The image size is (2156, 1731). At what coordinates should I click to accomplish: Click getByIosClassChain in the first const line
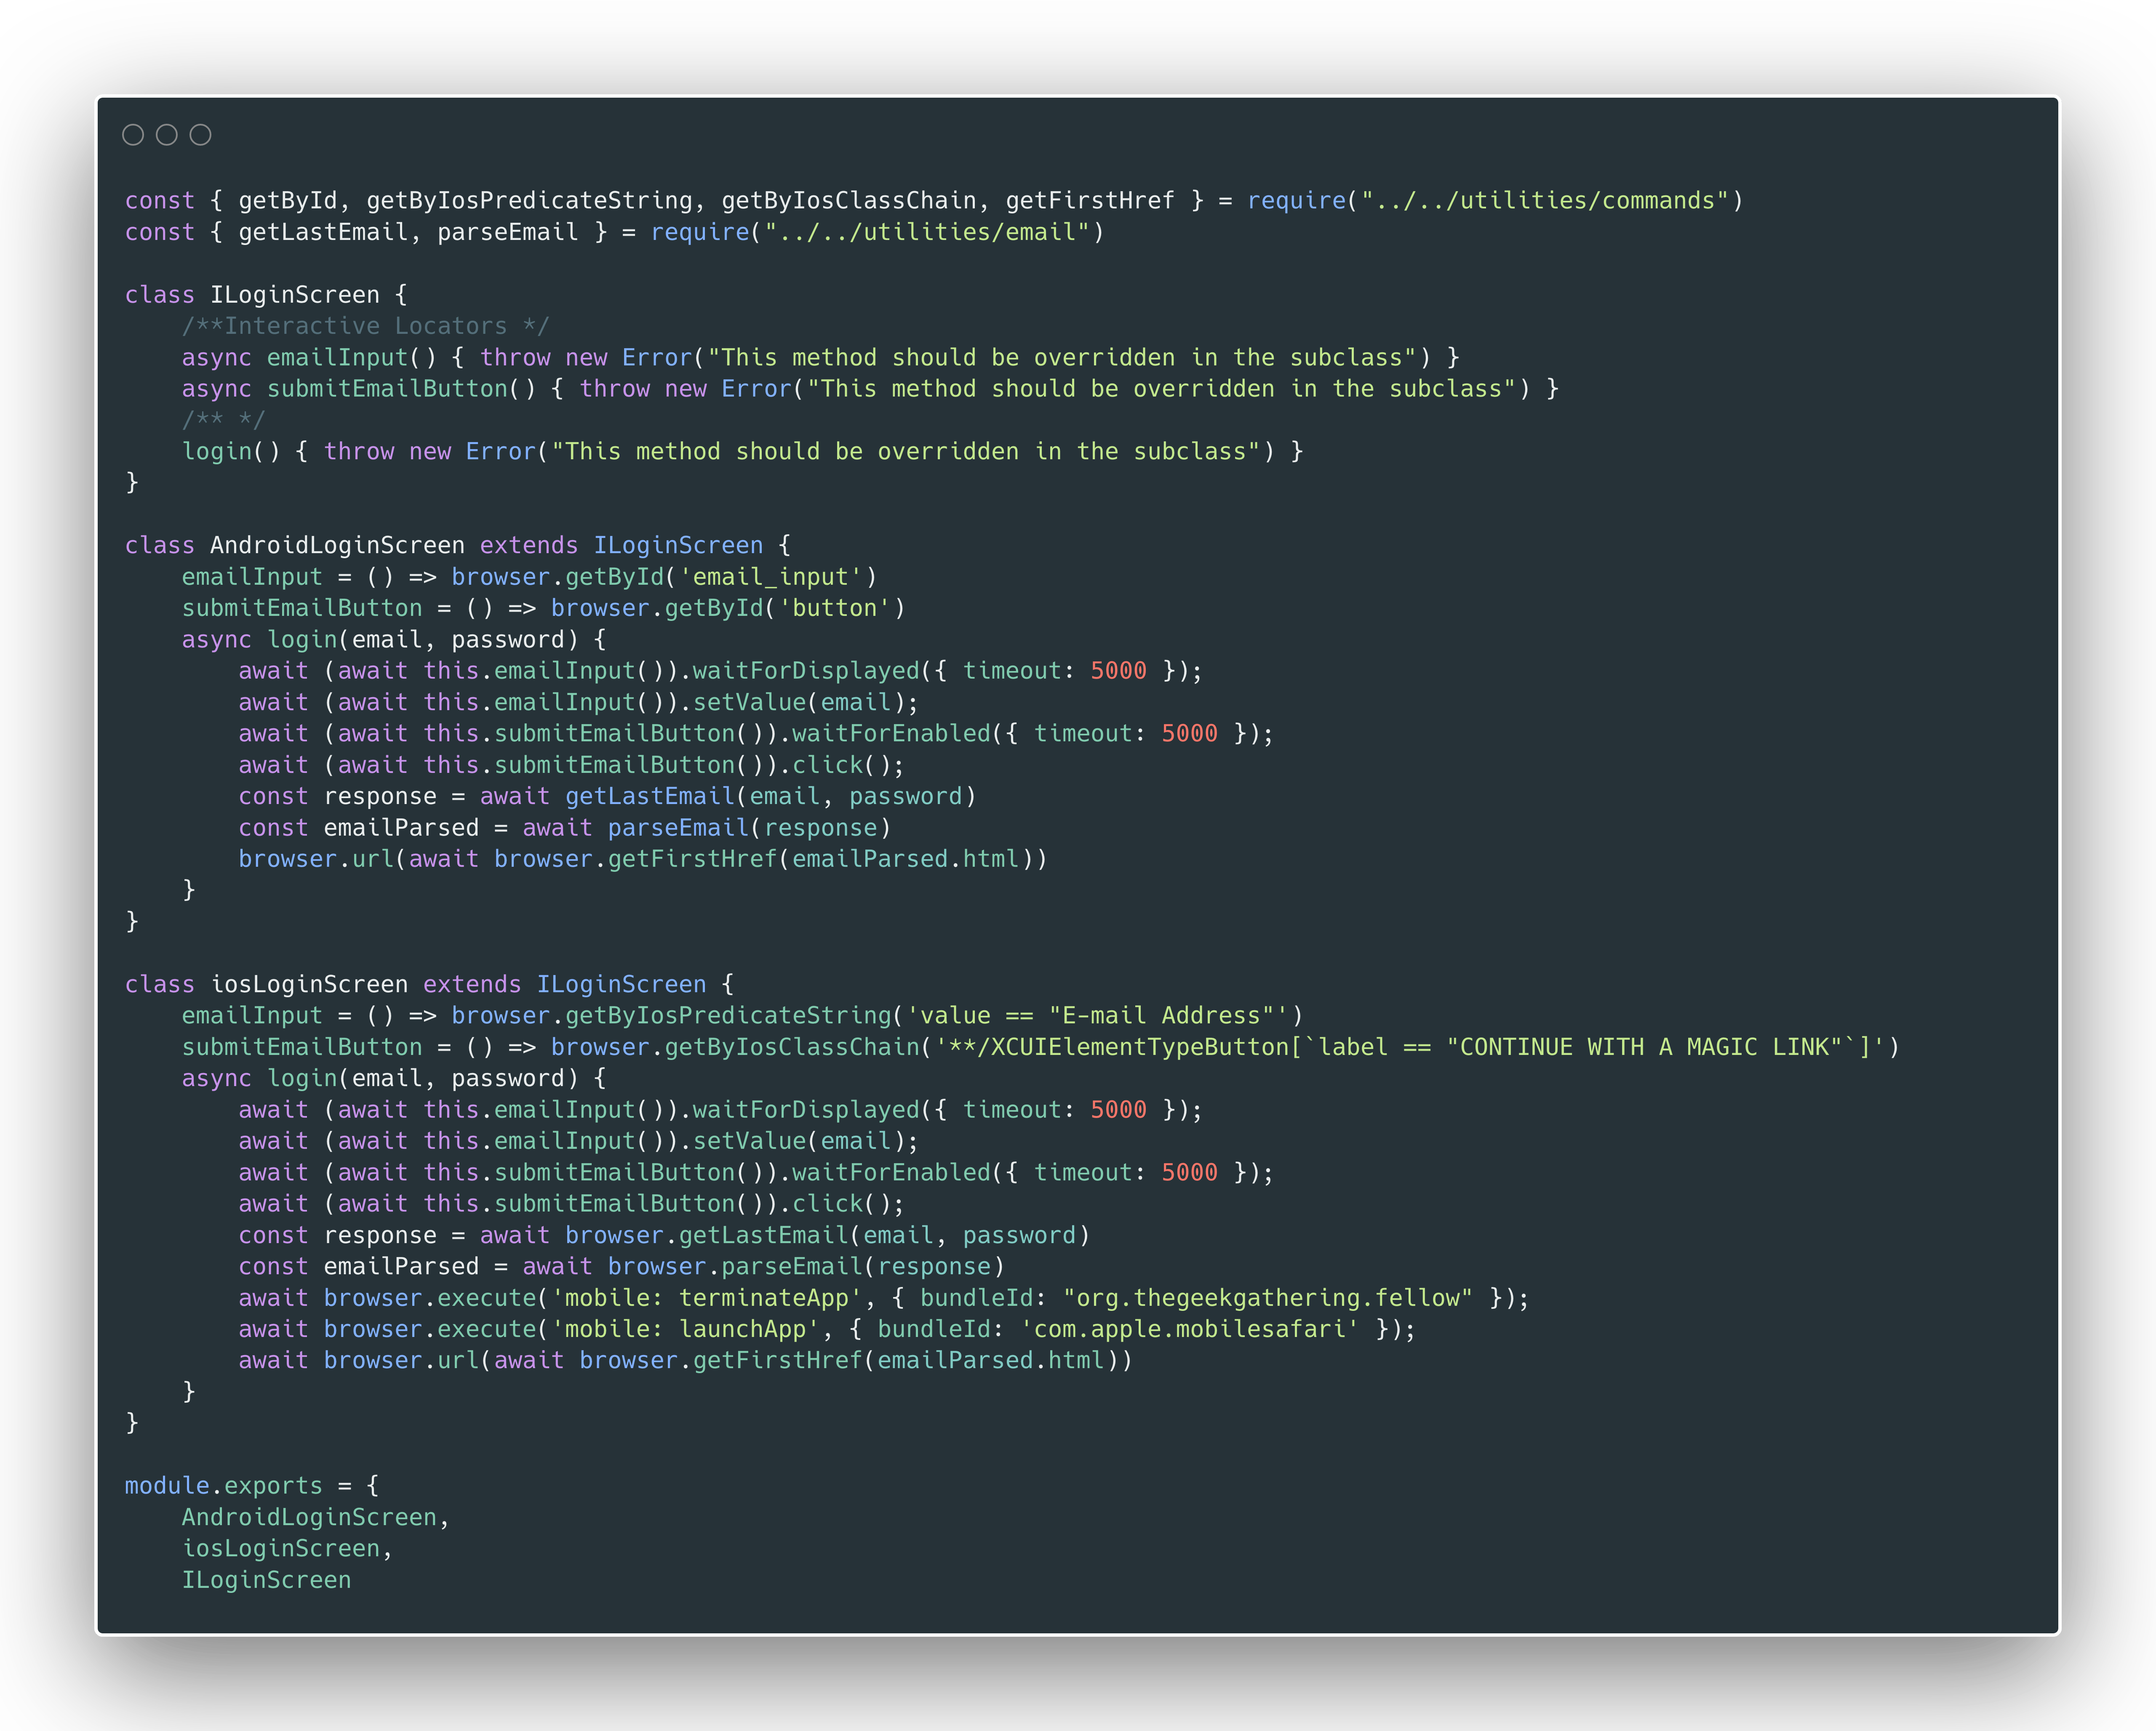pyautogui.click(x=849, y=201)
